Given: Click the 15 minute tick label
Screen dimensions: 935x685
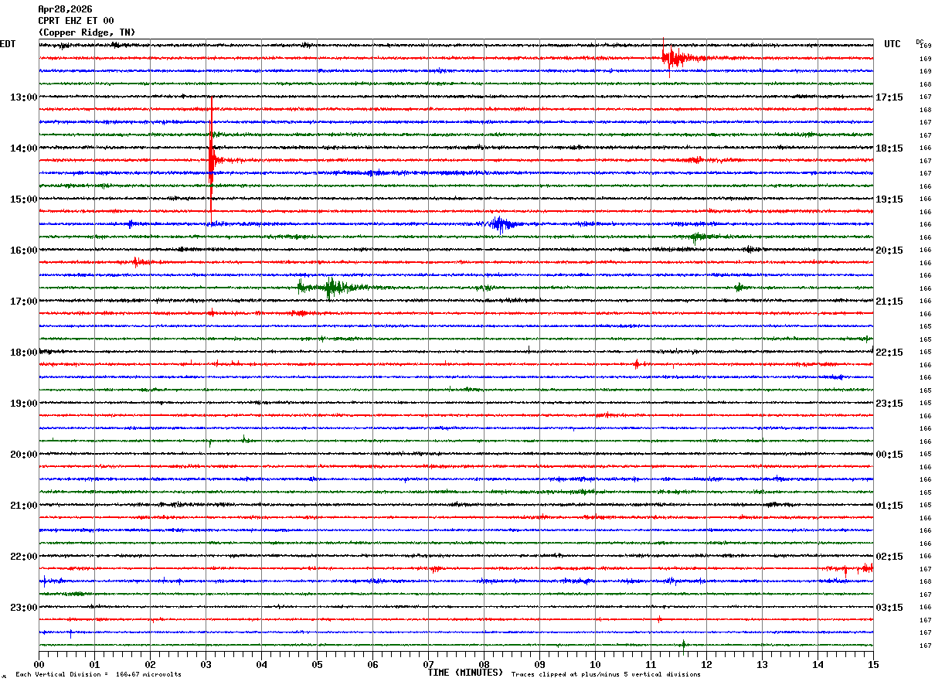Looking at the screenshot, I should (872, 664).
